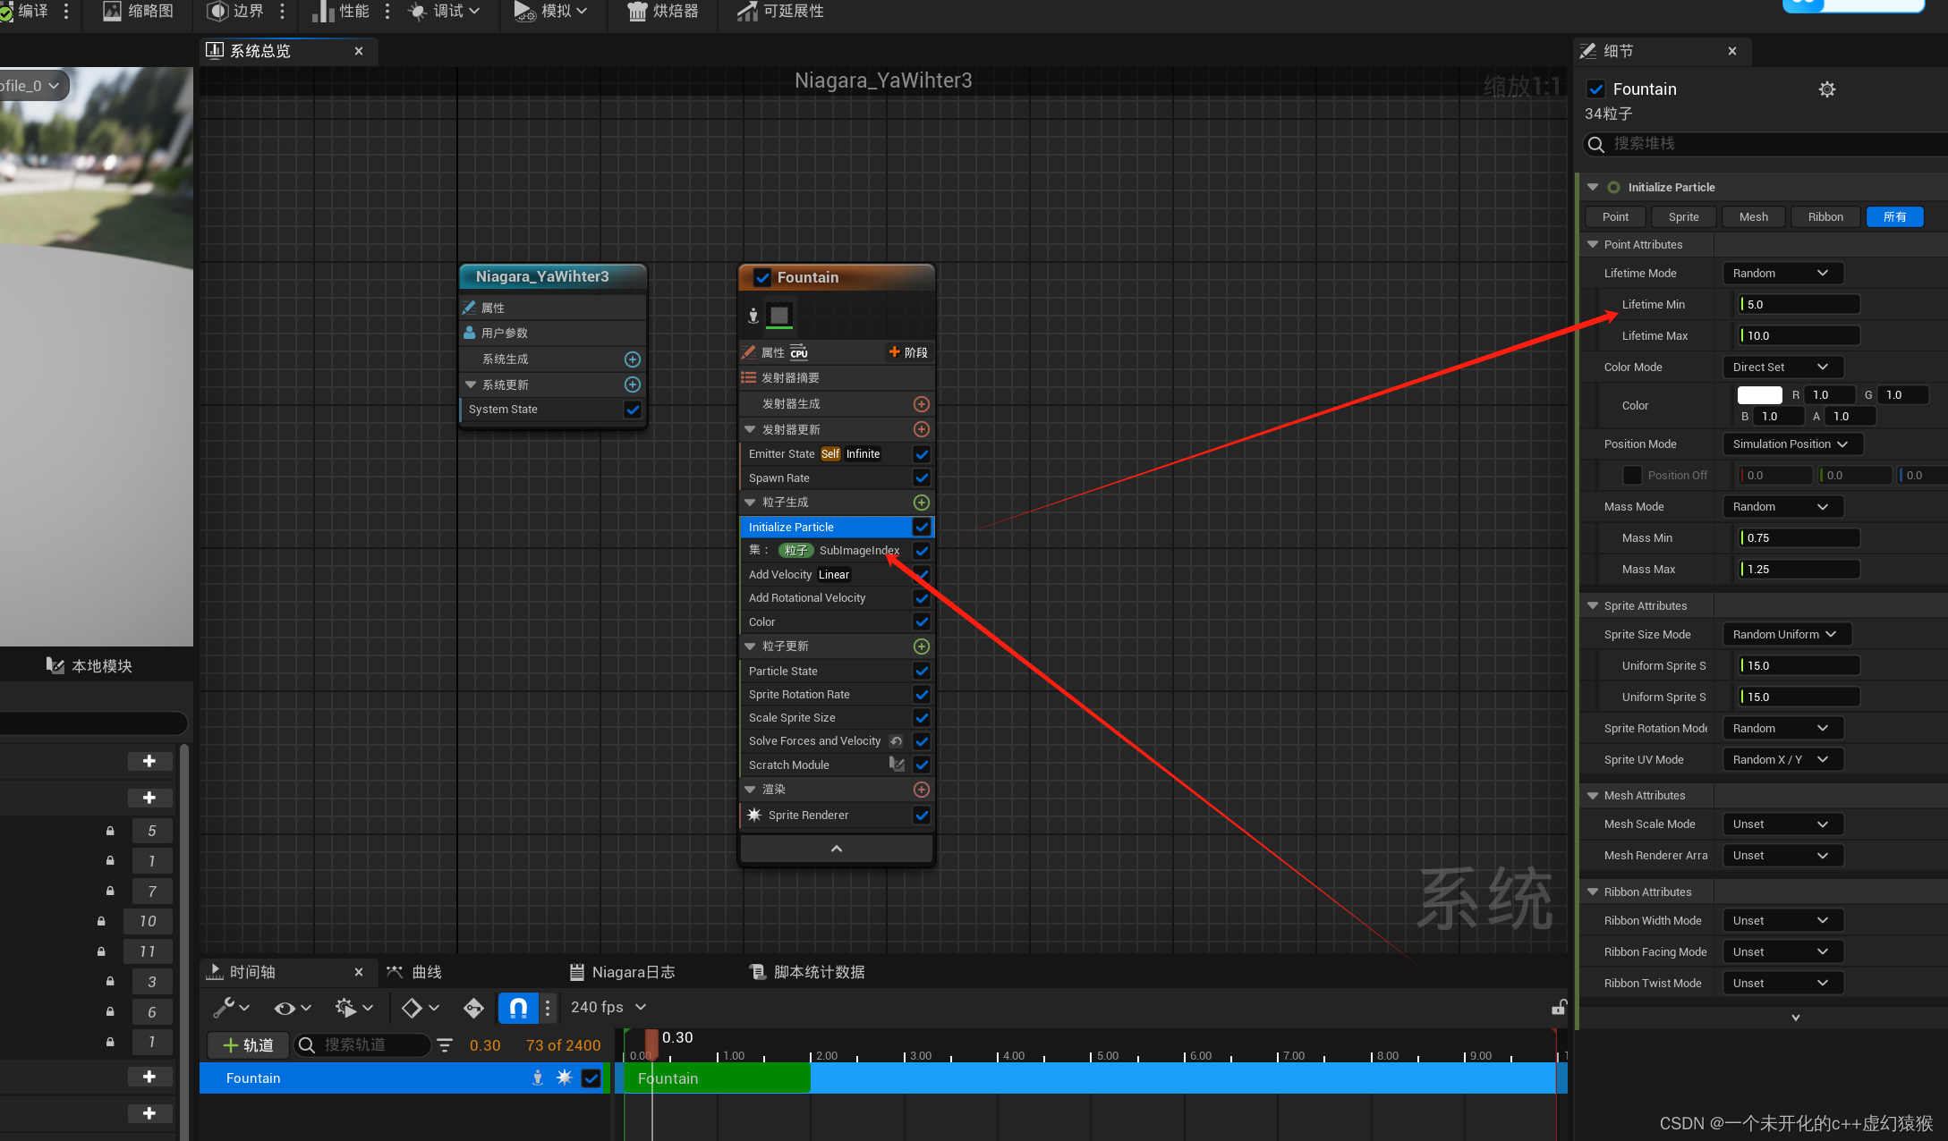
Task: Click the add icon beside 粒子生成
Action: pos(921,503)
